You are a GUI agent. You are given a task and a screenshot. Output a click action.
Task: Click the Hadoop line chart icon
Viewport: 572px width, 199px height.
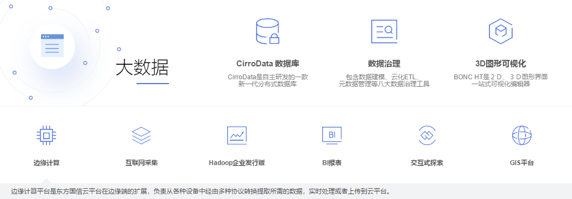click(x=237, y=135)
